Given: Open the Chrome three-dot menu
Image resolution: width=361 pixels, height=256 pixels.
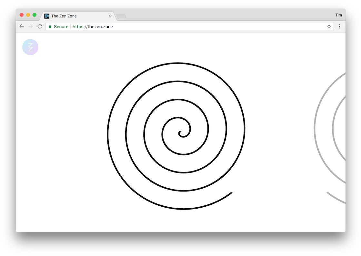Looking at the screenshot, I should click(x=339, y=26).
